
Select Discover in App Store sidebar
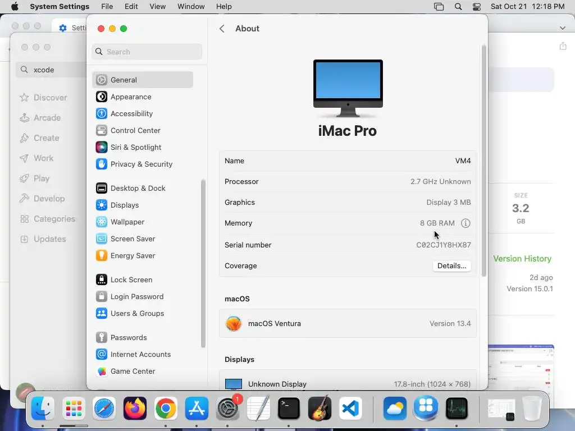click(x=44, y=98)
